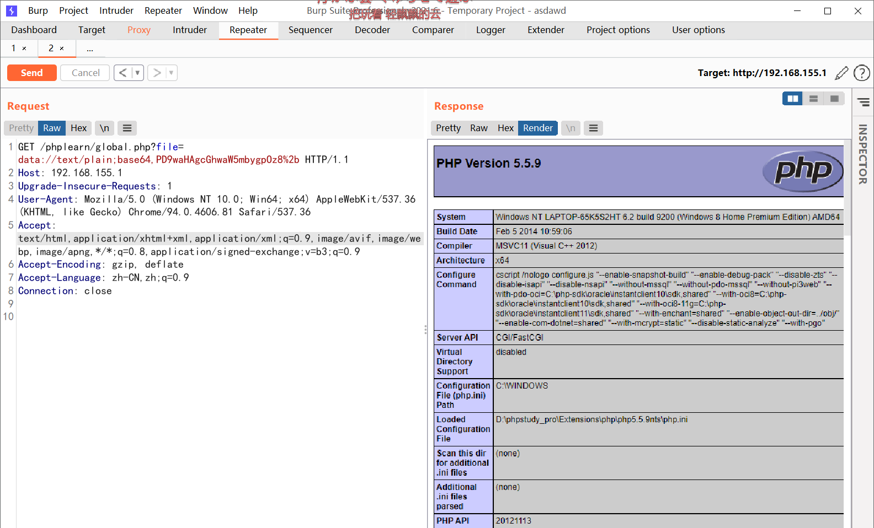Click the base64 data URI payload text
The height and width of the screenshot is (528, 874).
coord(159,160)
